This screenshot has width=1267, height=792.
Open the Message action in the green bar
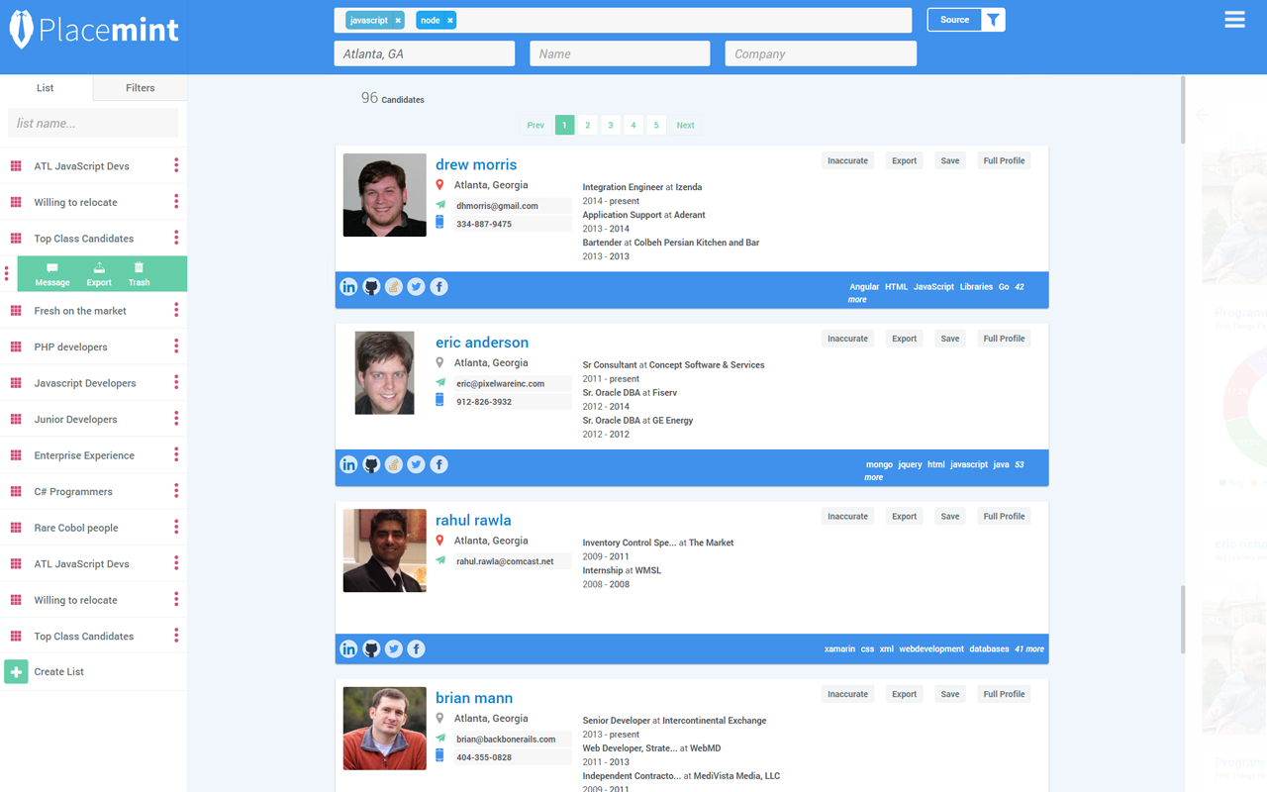click(x=51, y=273)
